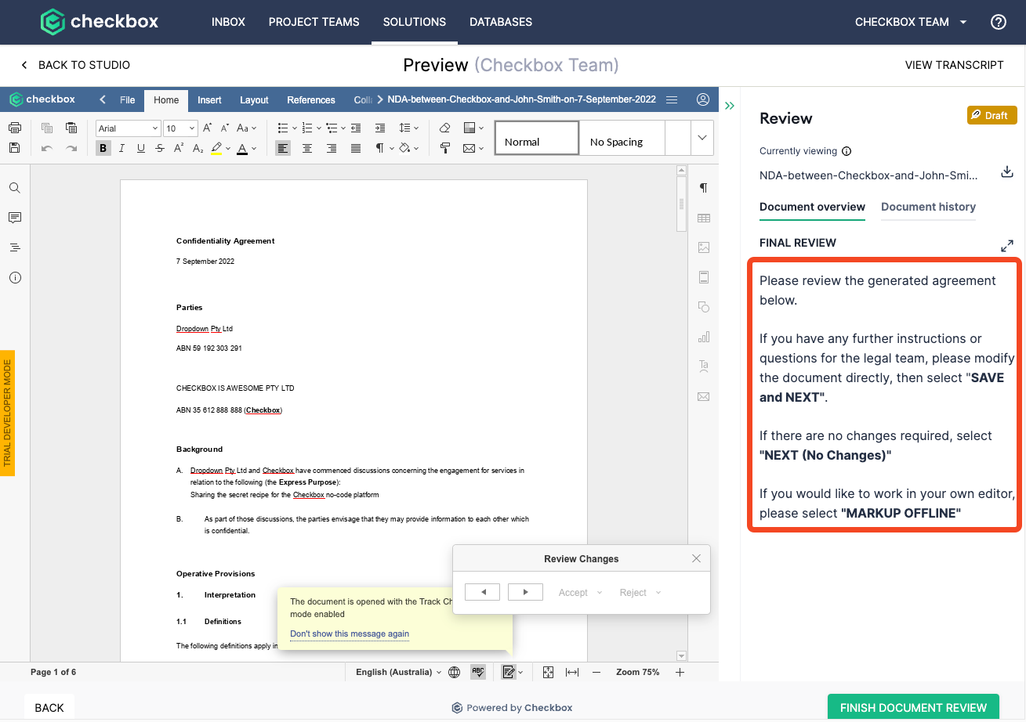Open the numbering list dropdown arrow
This screenshot has width=1026, height=722.
click(x=318, y=128)
